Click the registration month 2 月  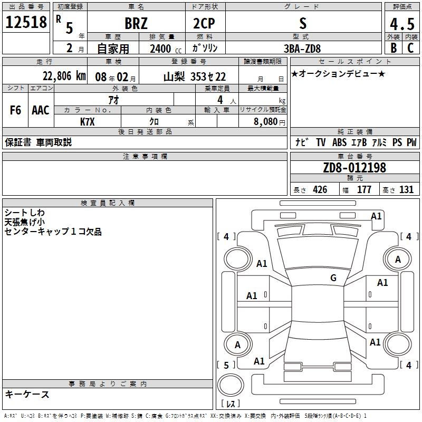[75, 49]
